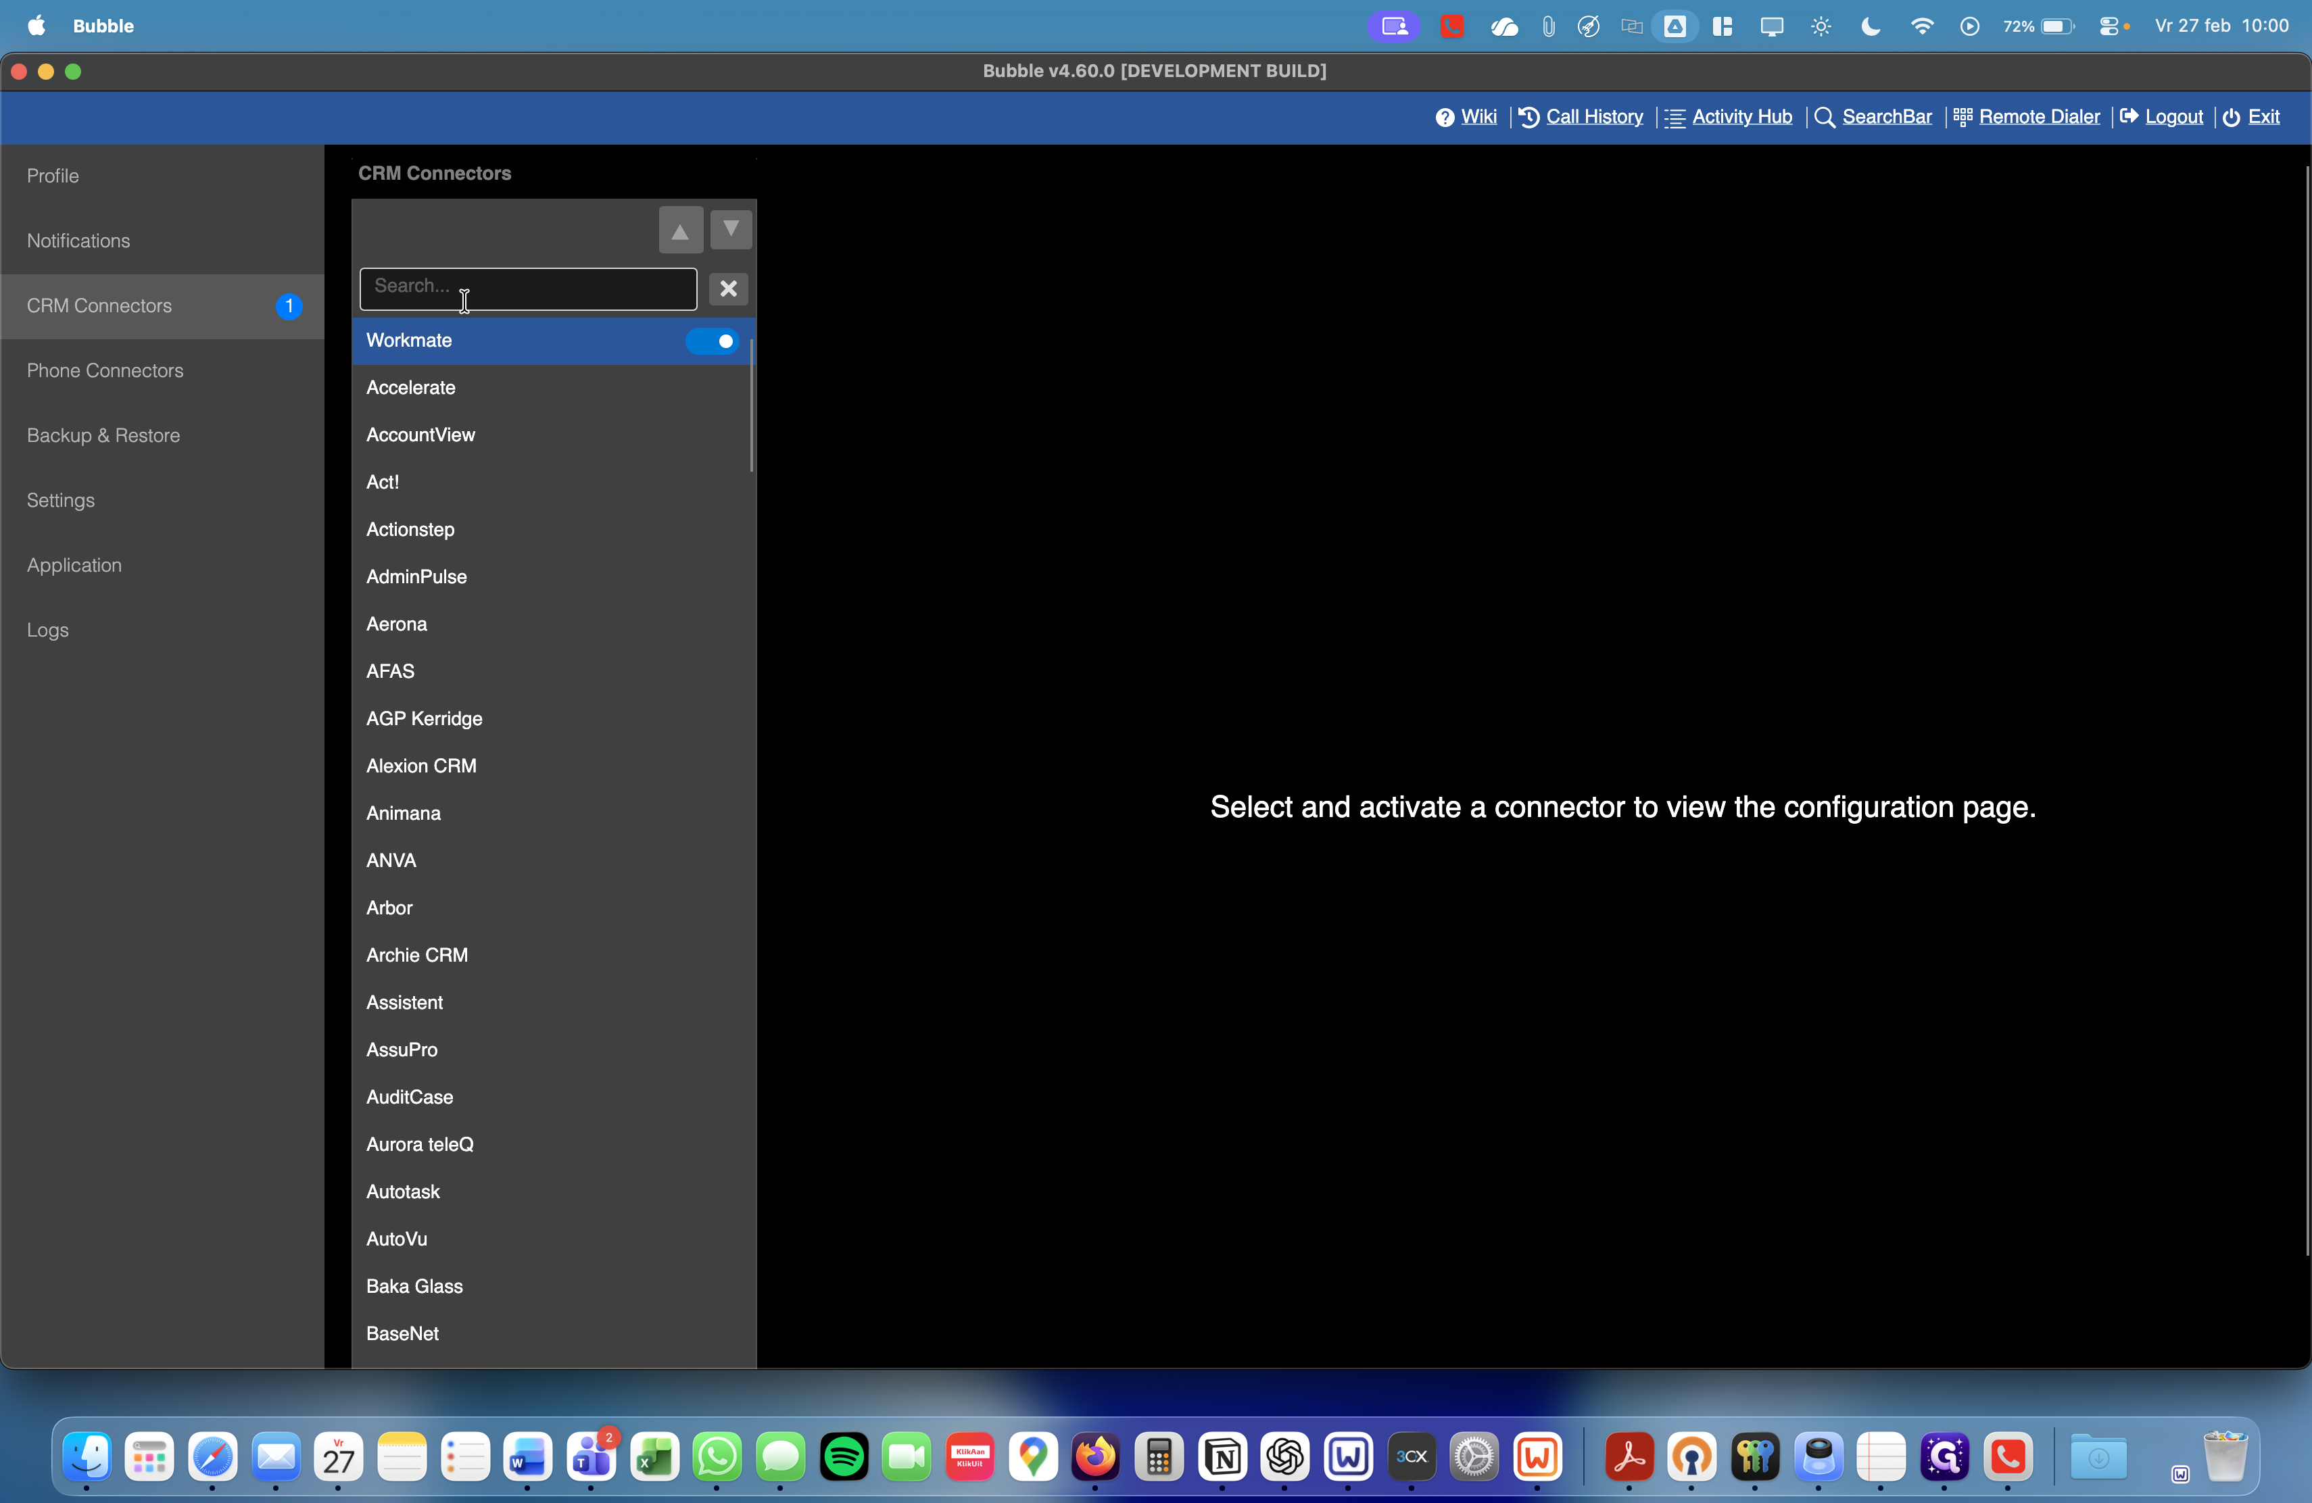The image size is (2312, 1503).
Task: Select the Autotask connector
Action: pyautogui.click(x=403, y=1191)
